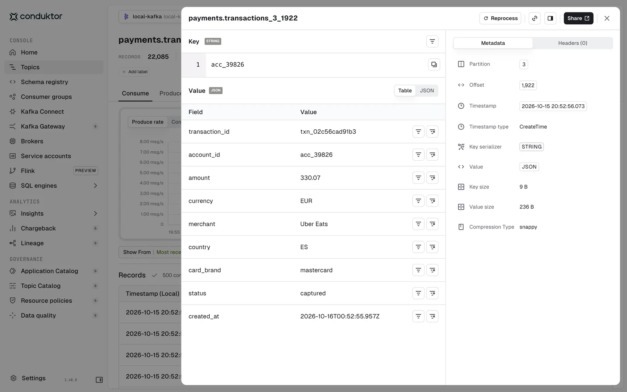Viewport: 627px width, 392px height.
Task: Open Brokers in the sidebar
Action: point(54,141)
